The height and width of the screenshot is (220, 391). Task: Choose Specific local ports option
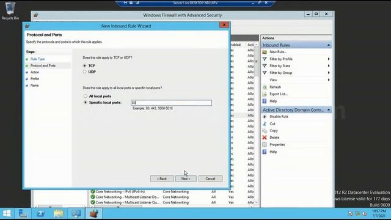86,103
